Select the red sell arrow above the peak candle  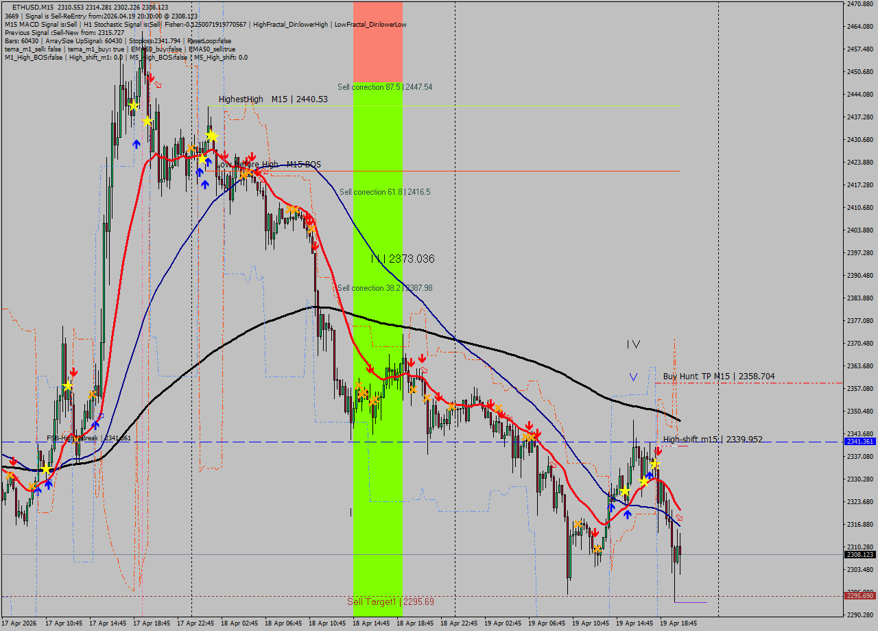coord(152,78)
